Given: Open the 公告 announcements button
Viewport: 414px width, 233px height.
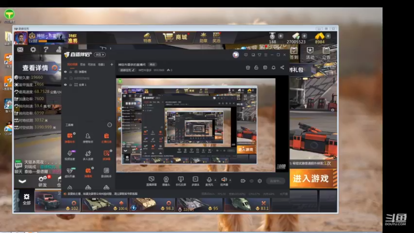Looking at the screenshot, I should (x=327, y=53).
